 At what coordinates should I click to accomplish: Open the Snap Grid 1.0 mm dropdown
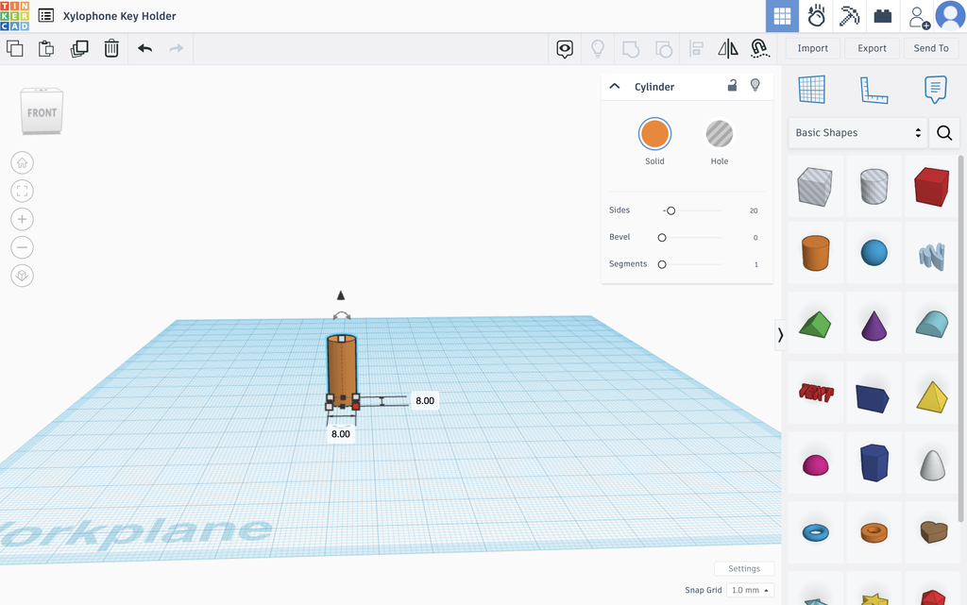click(x=749, y=590)
